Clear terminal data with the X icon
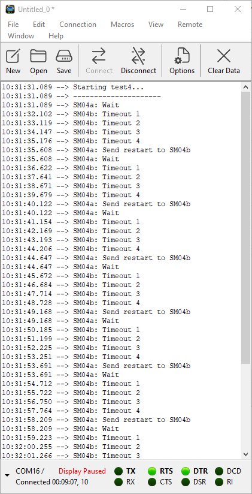The height and width of the screenshot is (494, 252). (224, 56)
